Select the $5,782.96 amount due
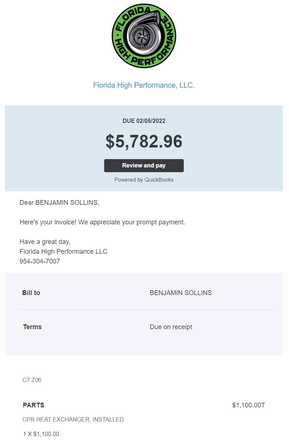The width and height of the screenshot is (289, 444). coord(144,141)
